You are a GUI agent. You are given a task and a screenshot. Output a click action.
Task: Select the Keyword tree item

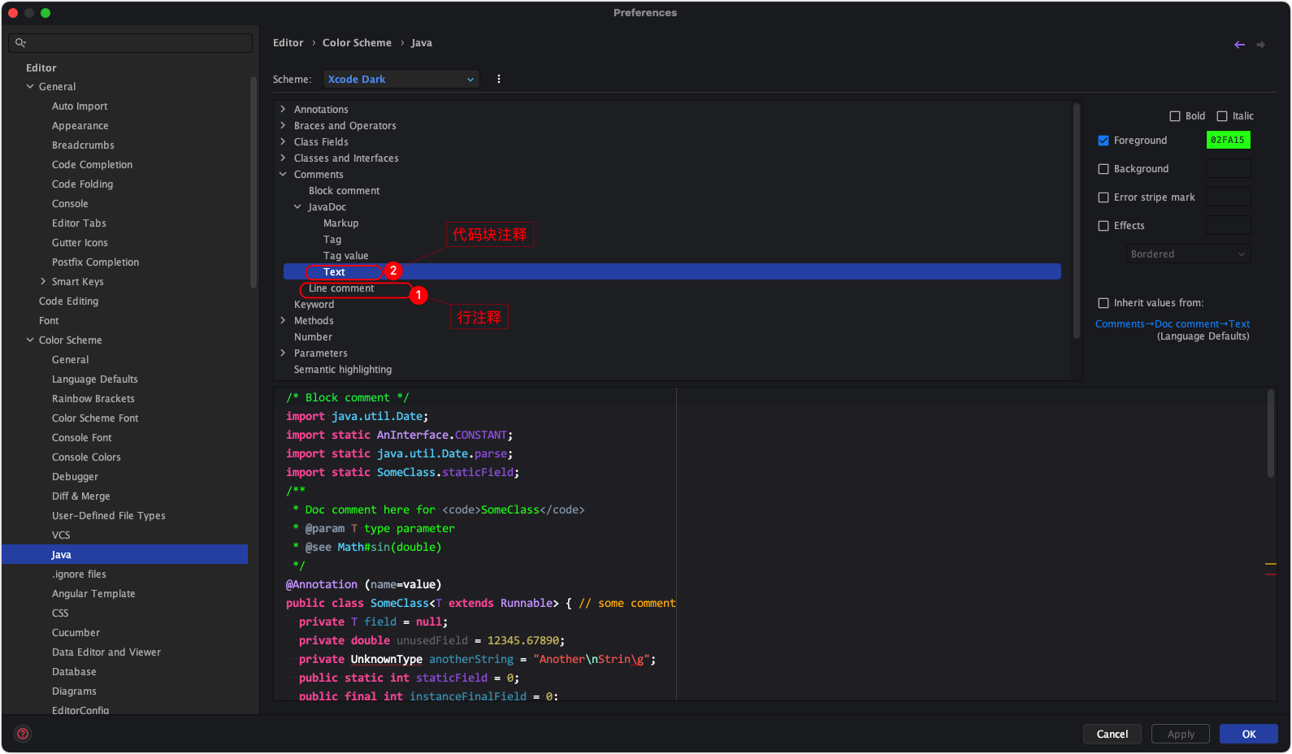pos(314,304)
